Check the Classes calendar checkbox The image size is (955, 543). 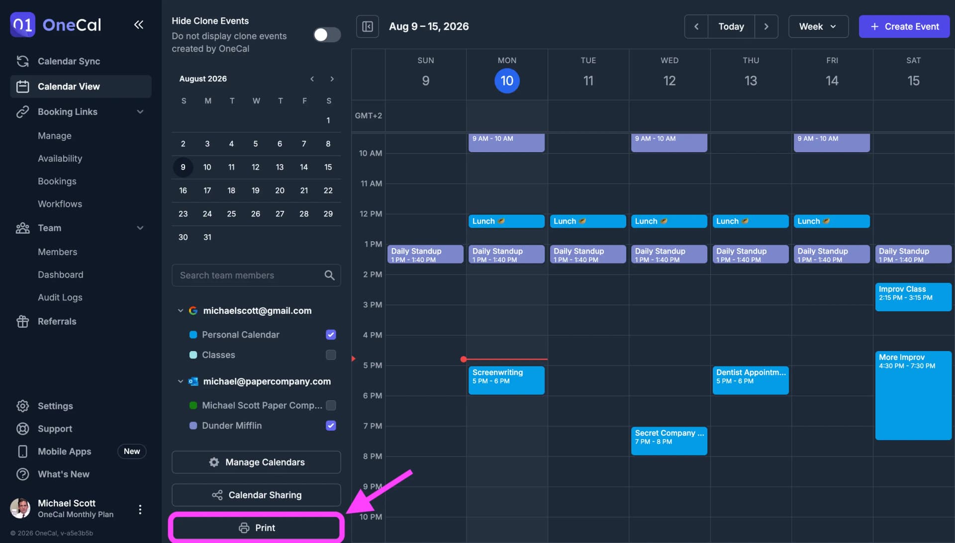(x=331, y=355)
